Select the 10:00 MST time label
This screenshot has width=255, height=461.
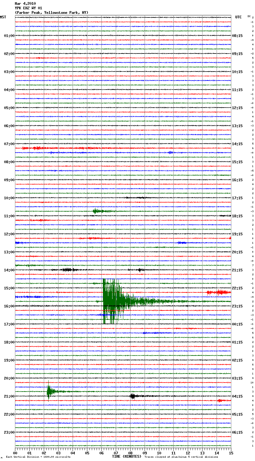click(x=9, y=198)
